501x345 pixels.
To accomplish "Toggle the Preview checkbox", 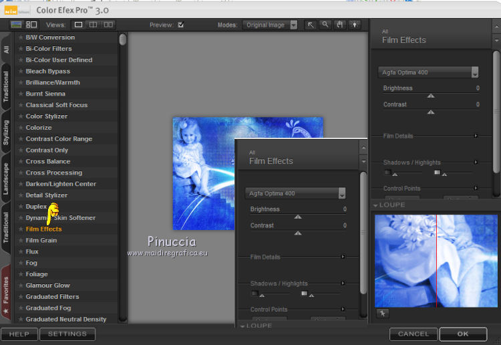I will click(181, 25).
